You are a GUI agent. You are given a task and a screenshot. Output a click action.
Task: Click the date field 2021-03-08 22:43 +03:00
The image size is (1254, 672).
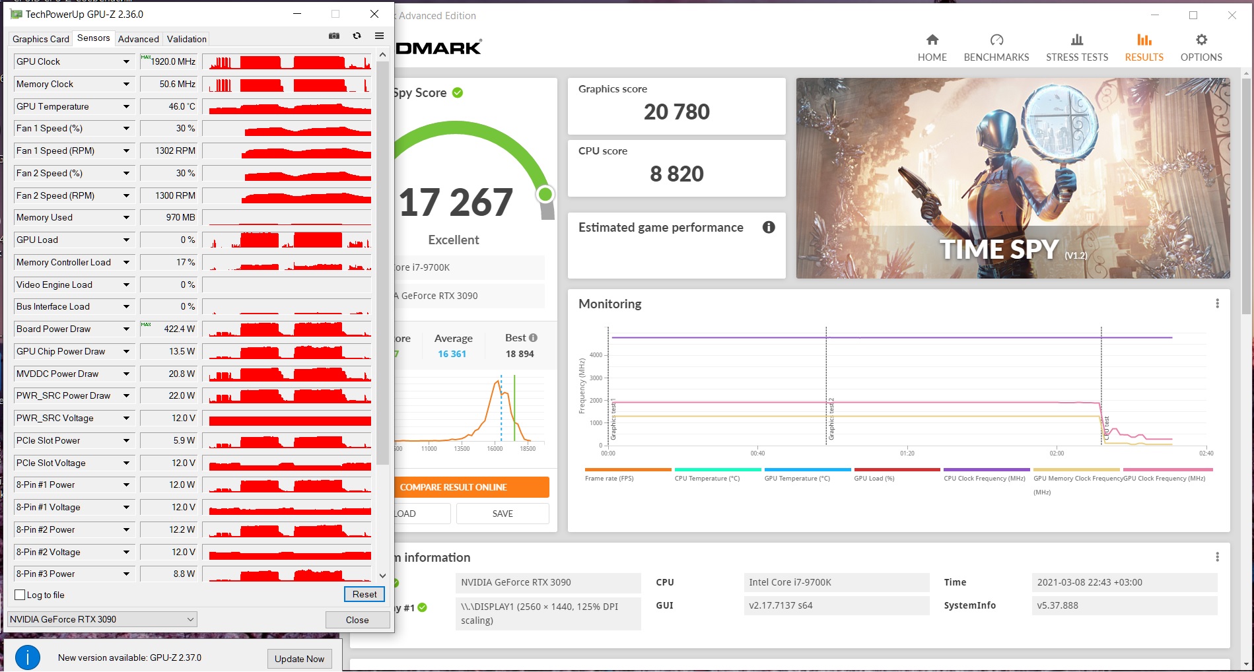1124,582
